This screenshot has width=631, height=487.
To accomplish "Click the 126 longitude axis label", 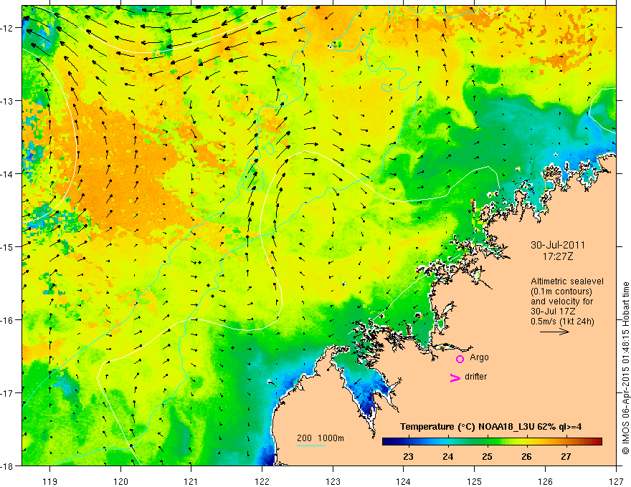I will tap(545, 482).
